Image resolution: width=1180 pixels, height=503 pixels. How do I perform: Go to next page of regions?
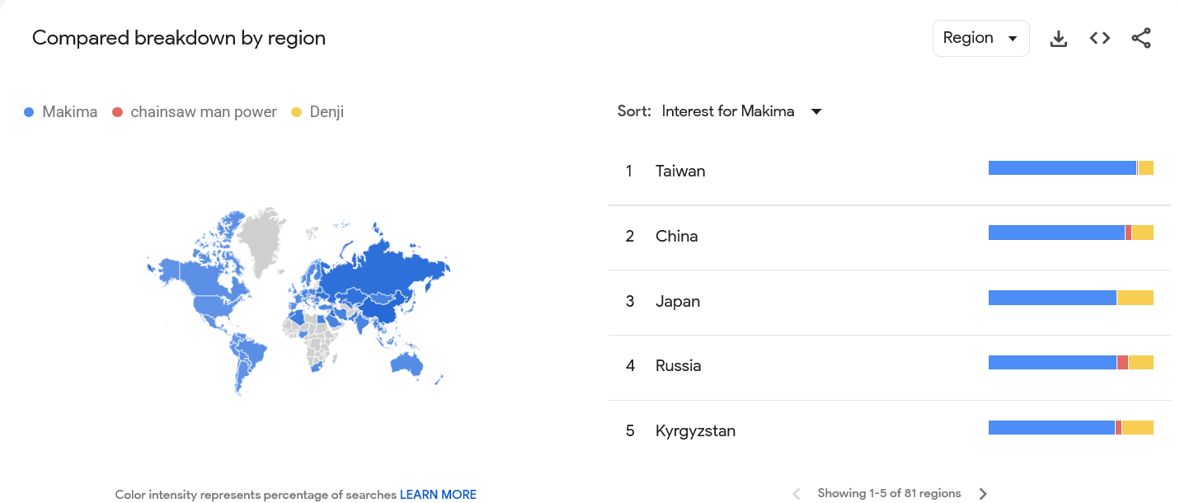point(983,494)
